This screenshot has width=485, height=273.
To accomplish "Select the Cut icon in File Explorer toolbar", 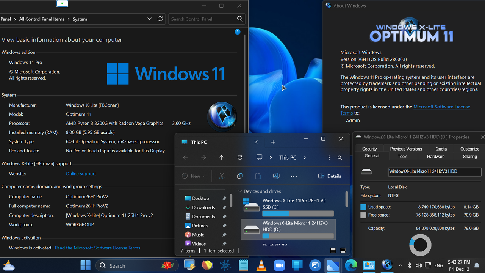I will click(x=222, y=176).
